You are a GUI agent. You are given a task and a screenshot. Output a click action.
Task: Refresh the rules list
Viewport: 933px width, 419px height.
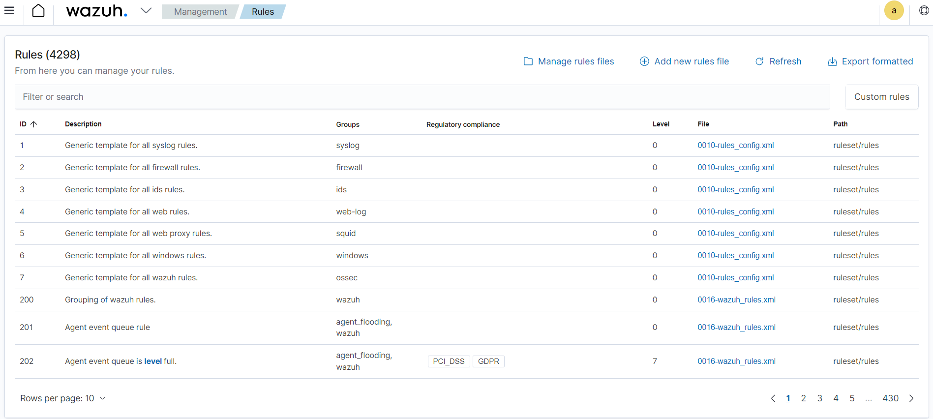pos(778,61)
